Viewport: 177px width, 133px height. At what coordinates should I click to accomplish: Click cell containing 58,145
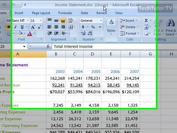111,85
